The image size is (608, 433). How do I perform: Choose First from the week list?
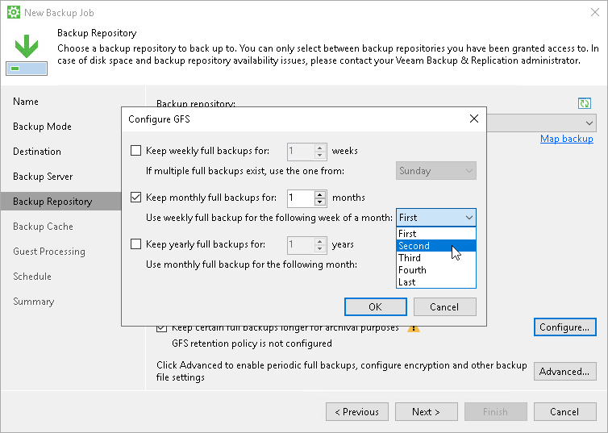435,234
